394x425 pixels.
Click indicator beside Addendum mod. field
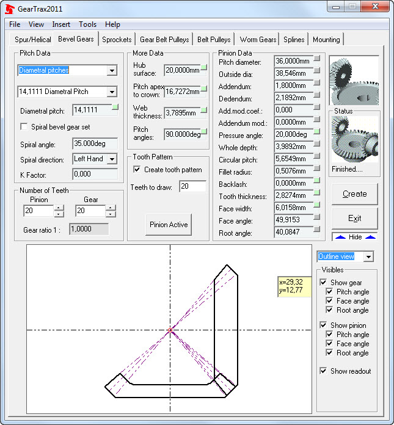[316, 120]
